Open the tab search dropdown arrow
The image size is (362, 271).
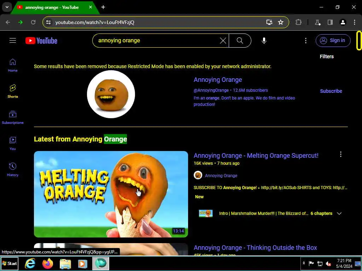(7, 7)
